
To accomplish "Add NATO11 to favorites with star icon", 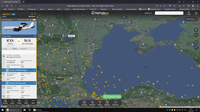I will tap(32, 14).
